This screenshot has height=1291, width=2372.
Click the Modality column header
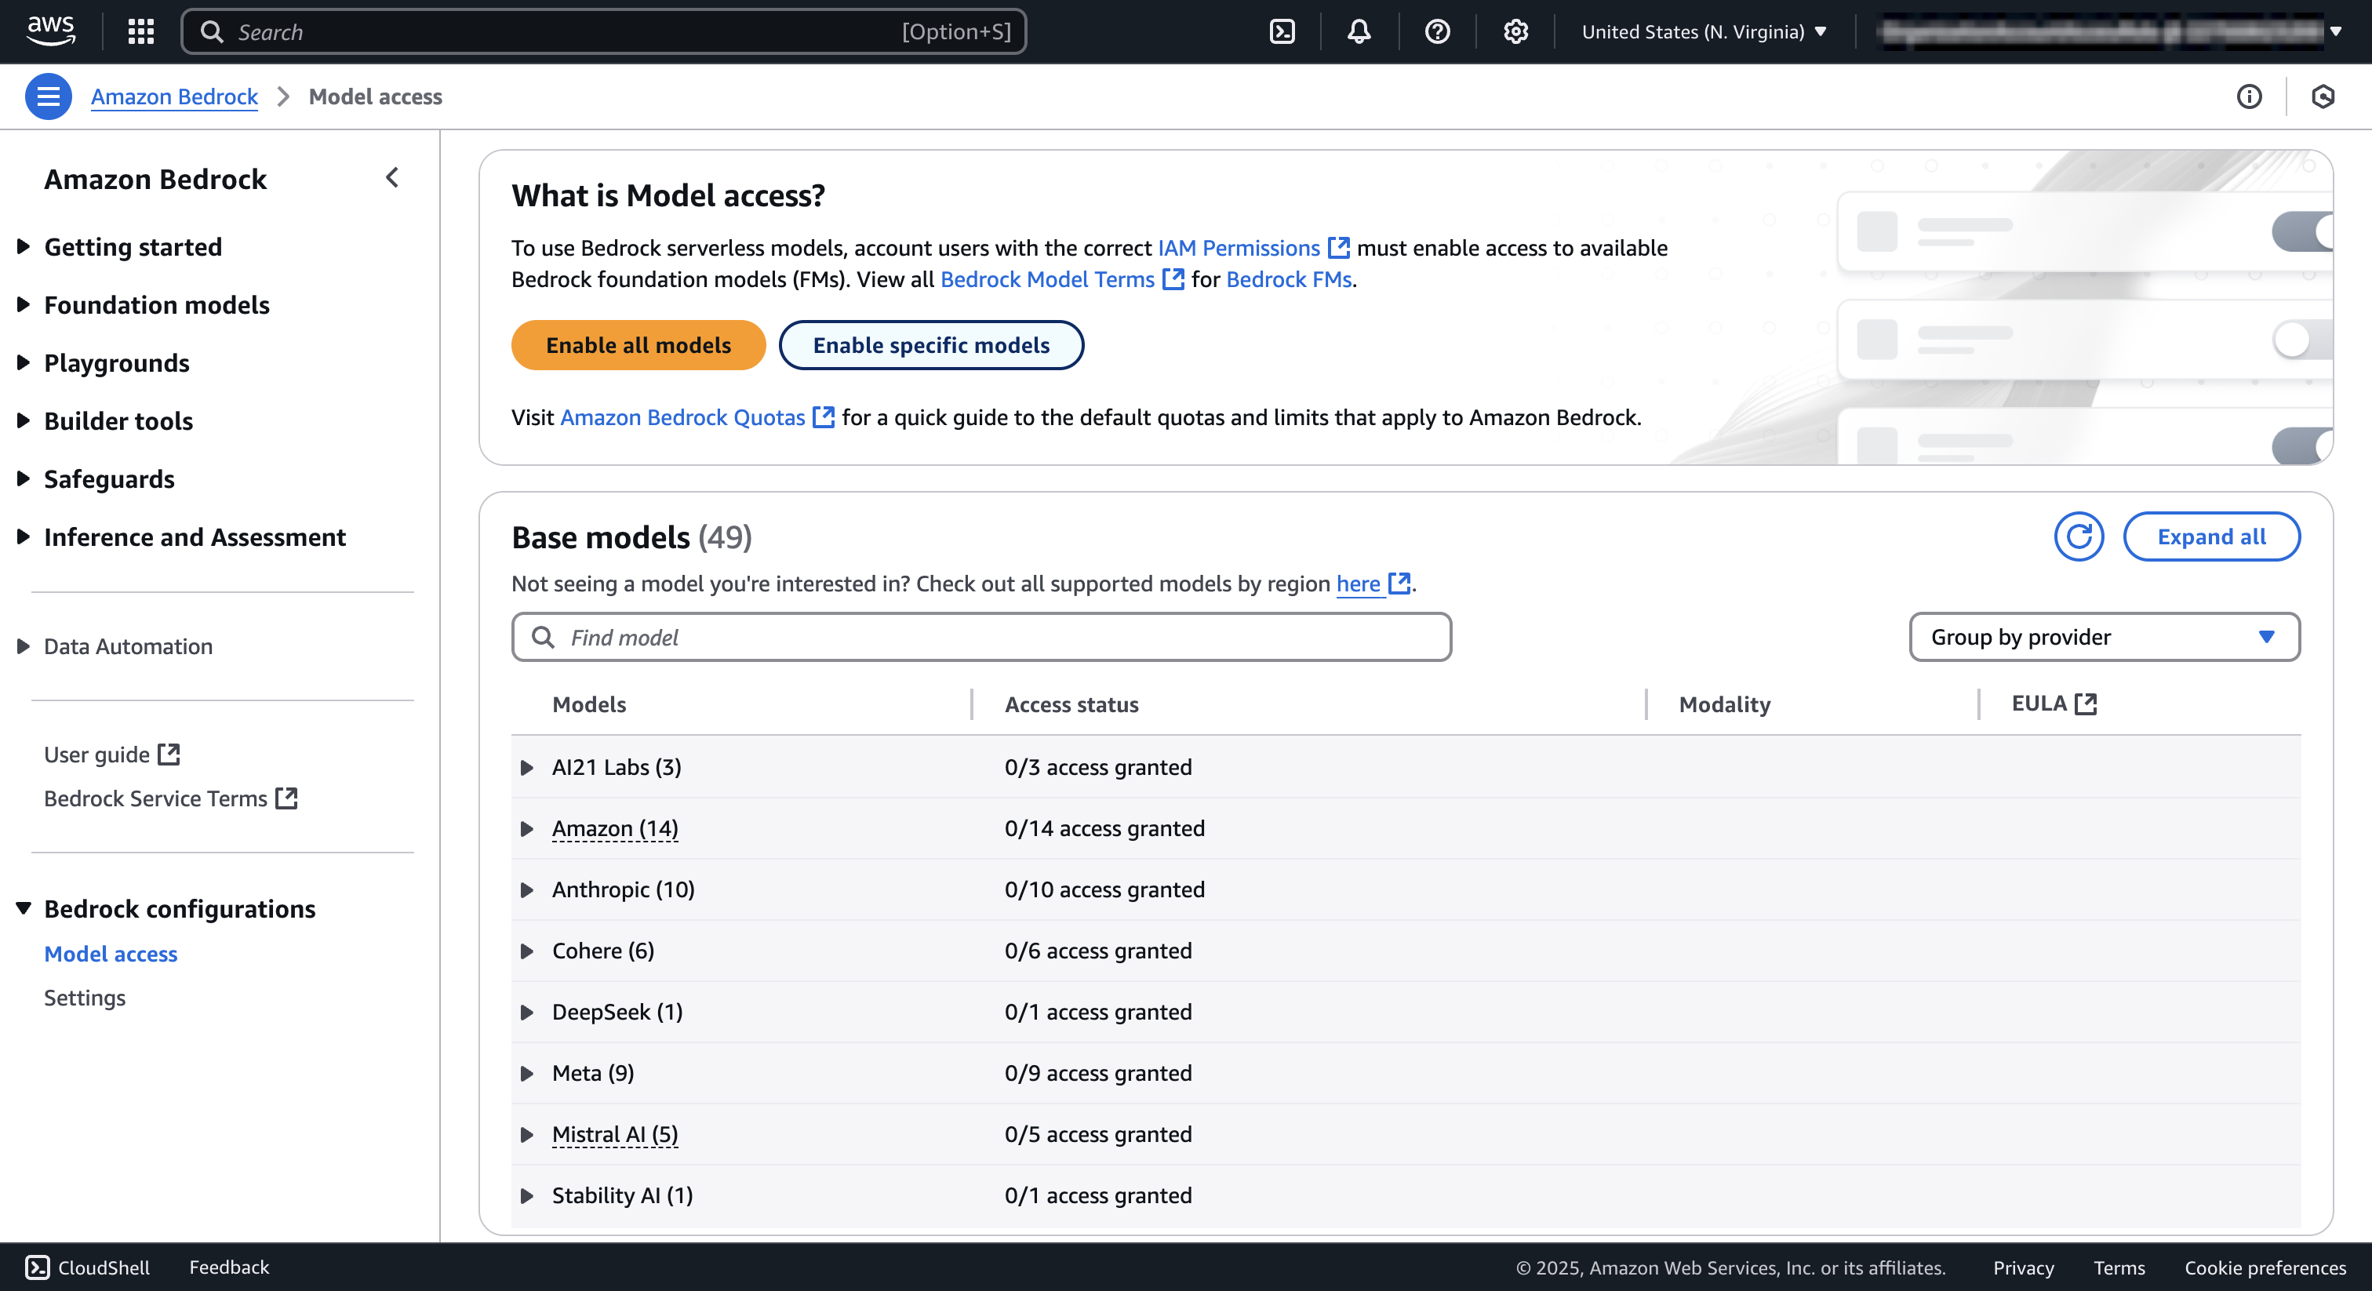click(x=1725, y=704)
